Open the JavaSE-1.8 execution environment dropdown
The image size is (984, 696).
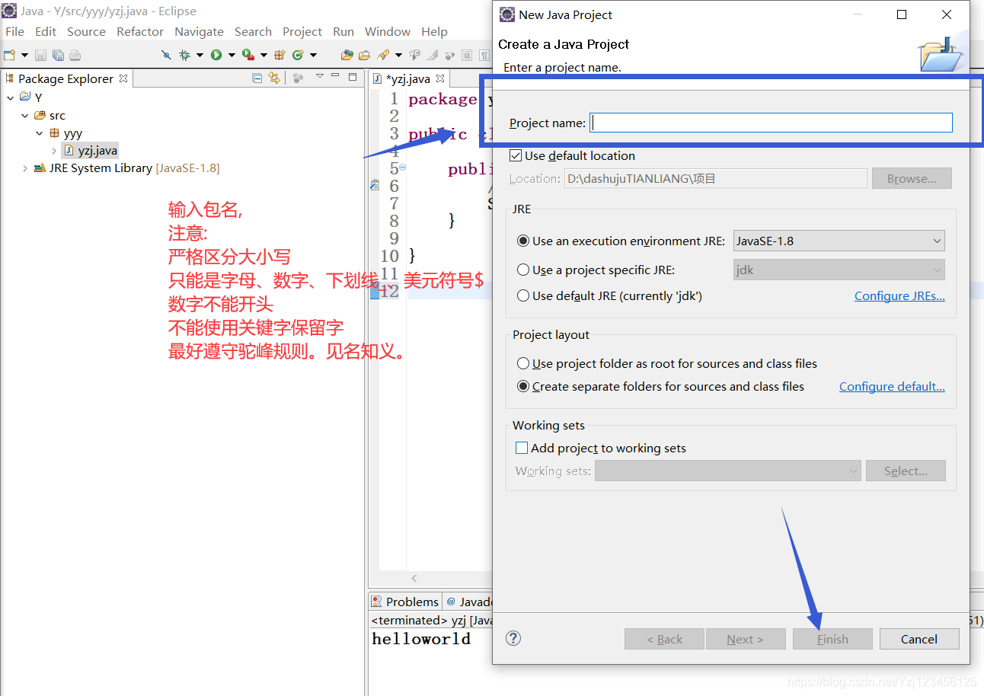click(x=839, y=241)
